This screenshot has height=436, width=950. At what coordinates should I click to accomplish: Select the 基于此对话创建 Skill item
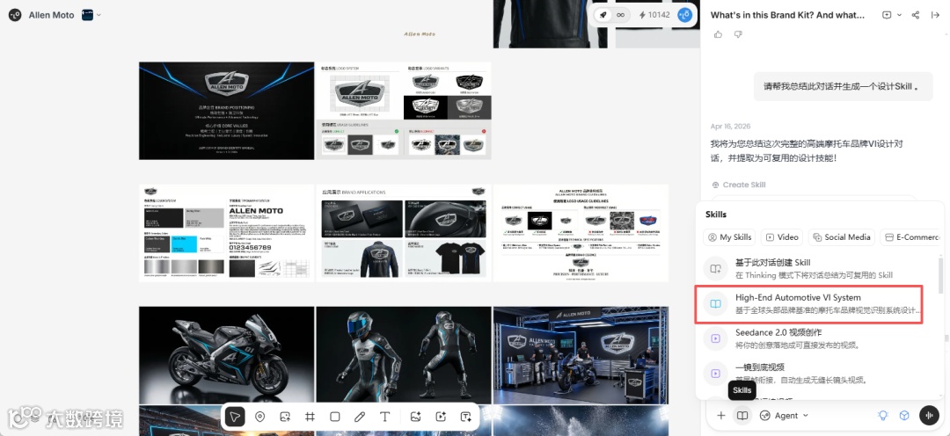816,268
